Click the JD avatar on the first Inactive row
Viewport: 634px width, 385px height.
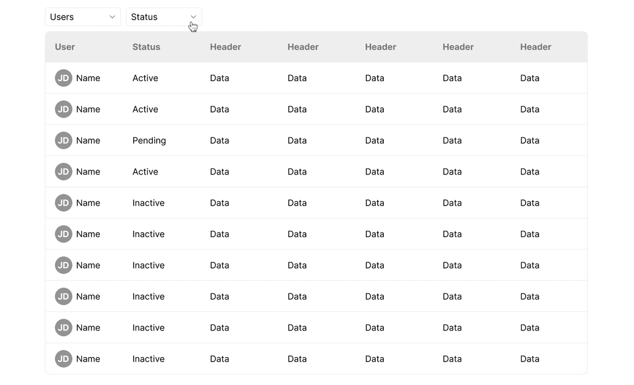click(63, 202)
